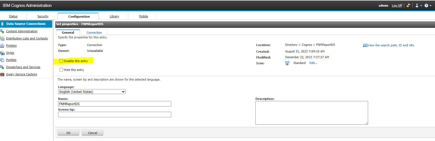Click the Log Off link

(x=397, y=6)
